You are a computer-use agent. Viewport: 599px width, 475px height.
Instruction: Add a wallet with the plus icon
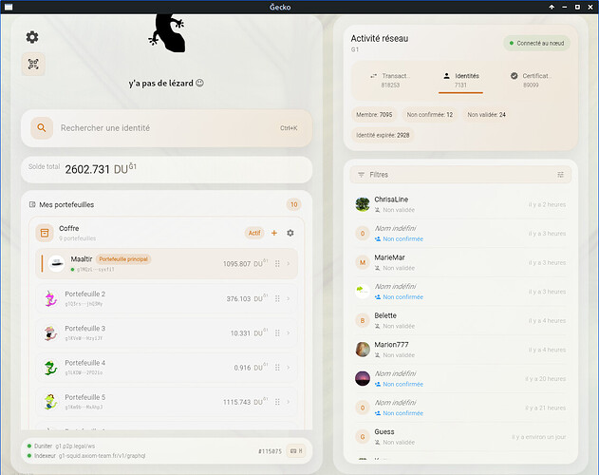(x=274, y=233)
